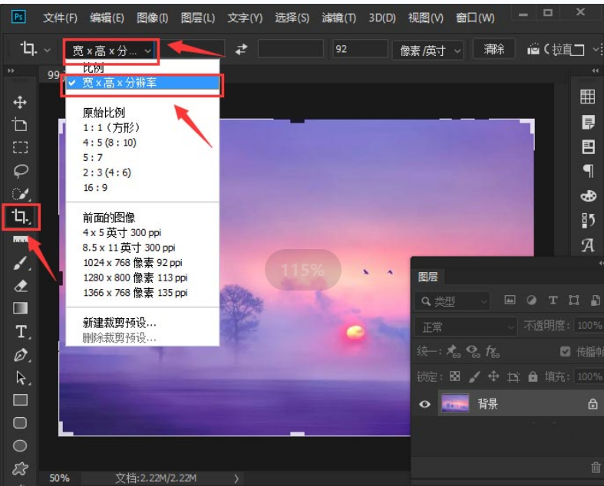
Task: Open the color palette panel icon
Action: coord(588,196)
